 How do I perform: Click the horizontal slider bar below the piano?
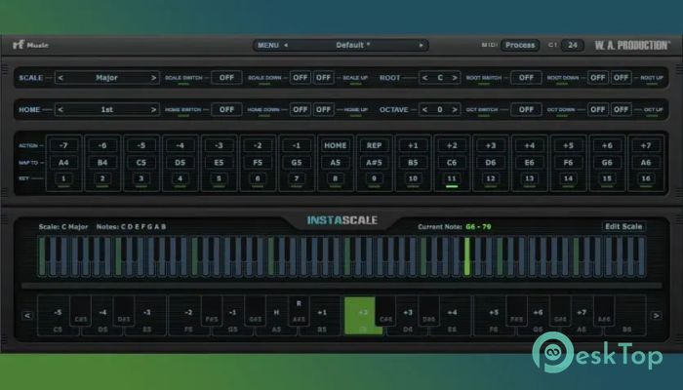point(341,285)
